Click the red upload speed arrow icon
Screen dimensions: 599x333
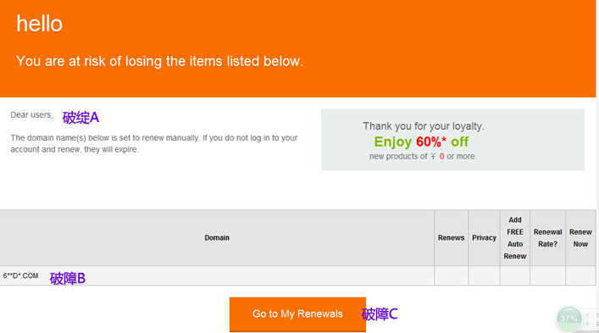pyautogui.click(x=587, y=315)
